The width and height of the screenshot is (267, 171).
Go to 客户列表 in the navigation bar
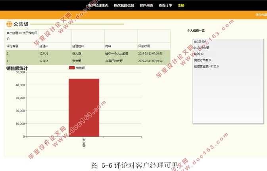pyautogui.click(x=146, y=6)
